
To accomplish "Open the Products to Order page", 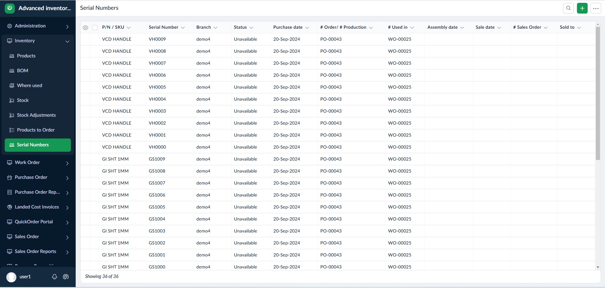I will pos(36,130).
